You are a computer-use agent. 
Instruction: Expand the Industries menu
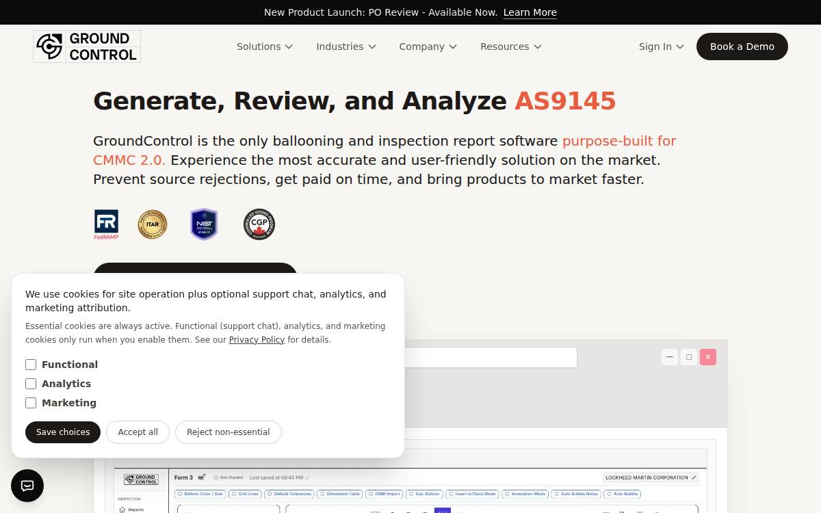346,47
